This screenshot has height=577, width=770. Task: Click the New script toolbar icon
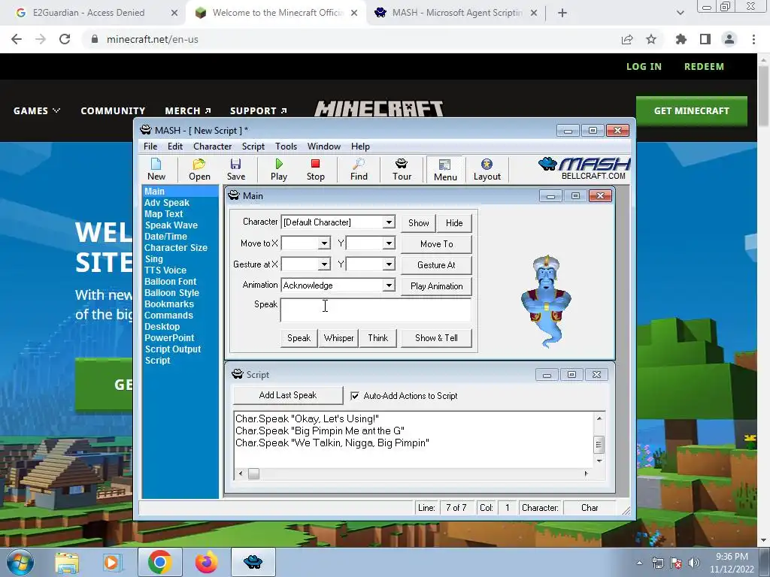pos(156,170)
